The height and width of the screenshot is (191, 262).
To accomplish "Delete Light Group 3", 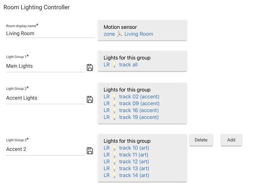I will click(x=201, y=140).
